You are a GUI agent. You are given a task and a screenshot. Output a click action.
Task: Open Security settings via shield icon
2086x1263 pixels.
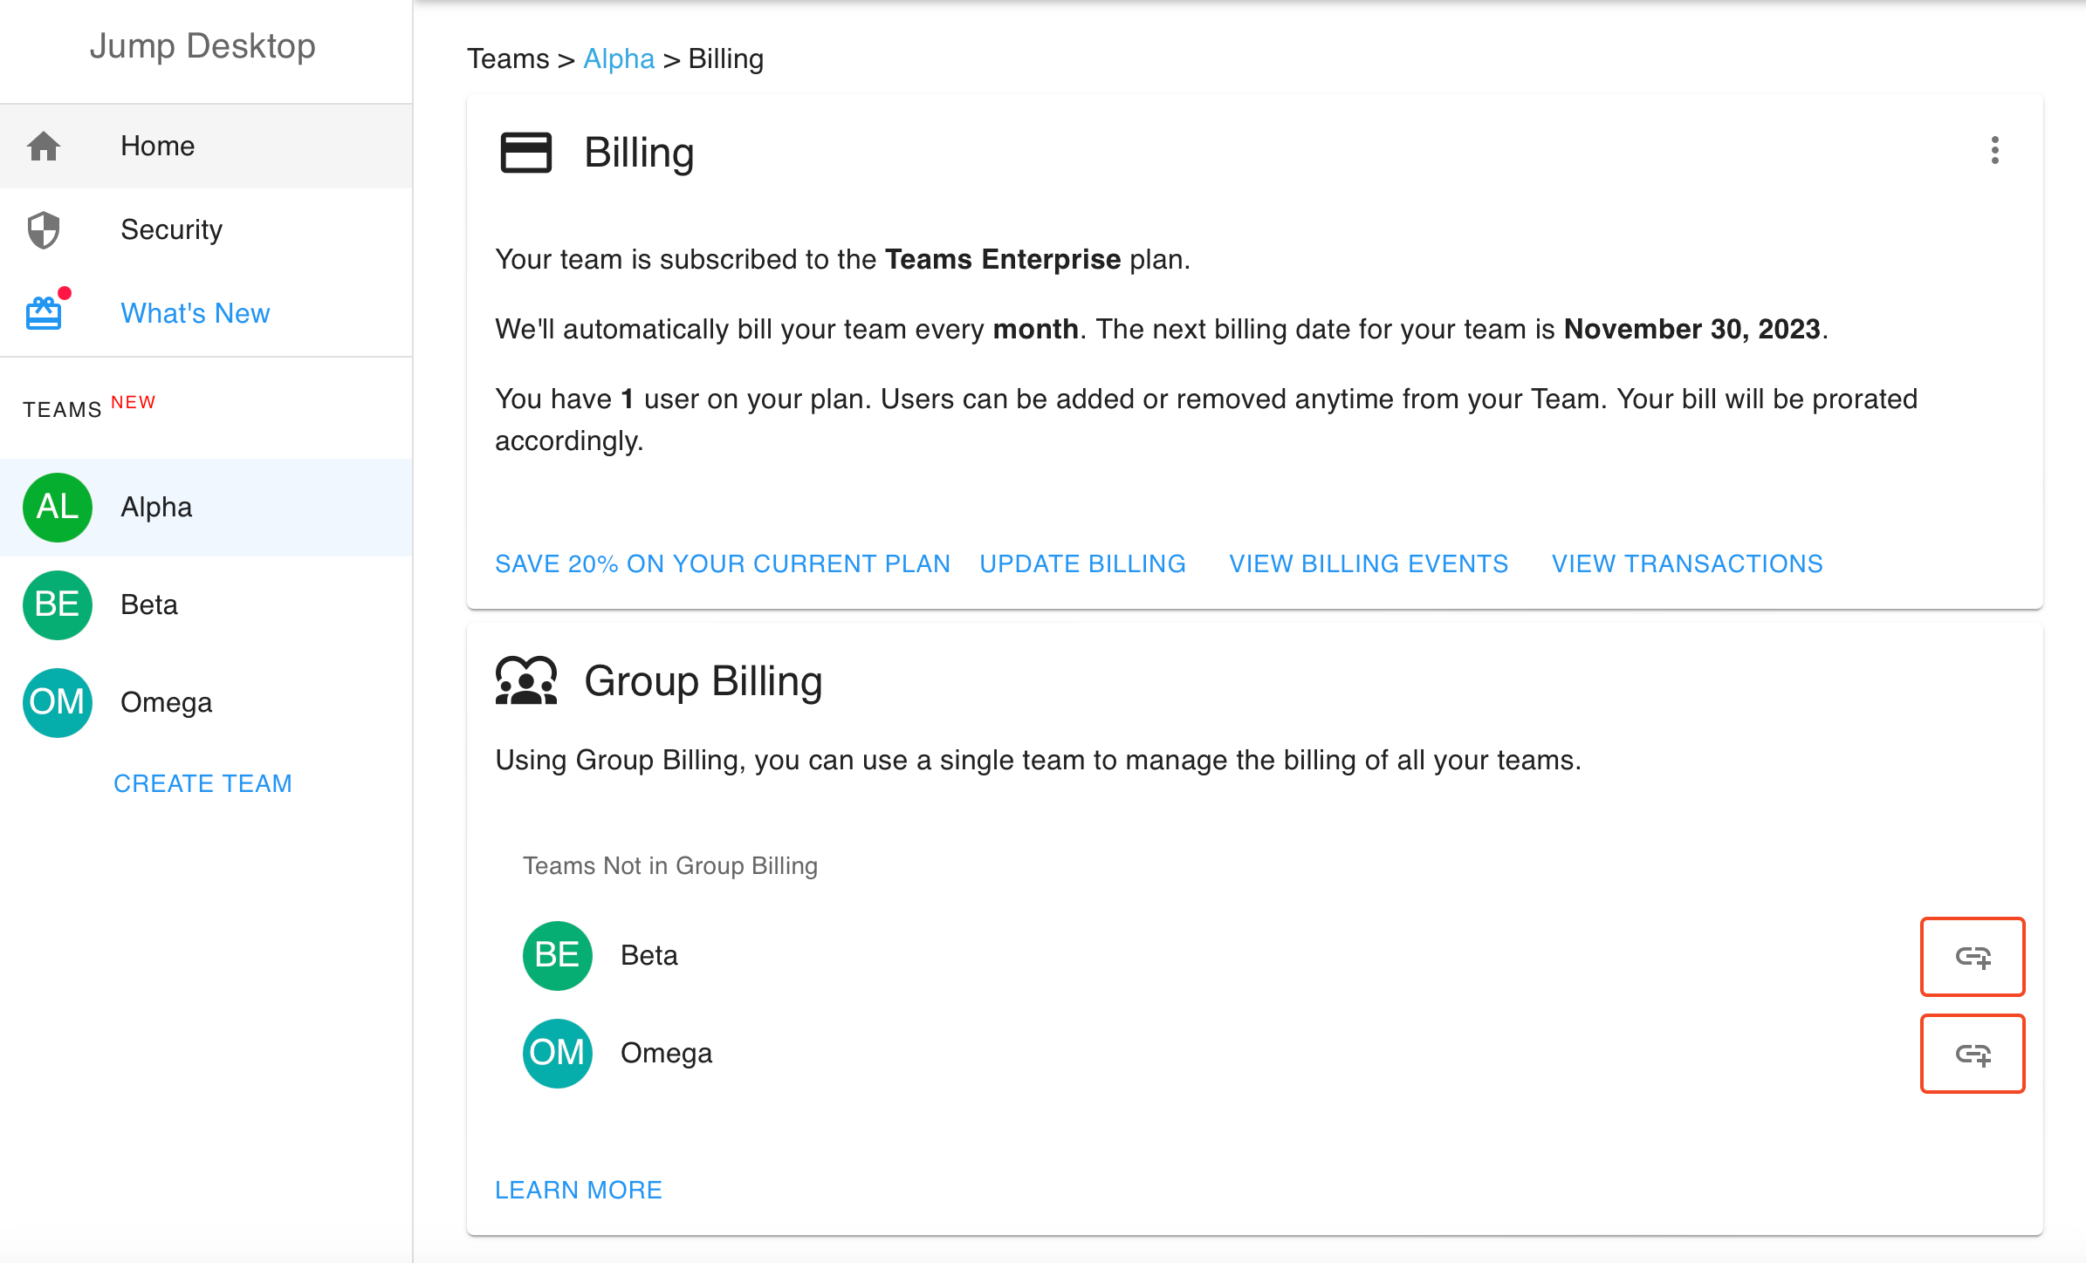click(x=44, y=229)
